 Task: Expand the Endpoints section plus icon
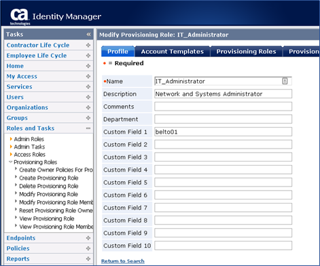(88, 238)
